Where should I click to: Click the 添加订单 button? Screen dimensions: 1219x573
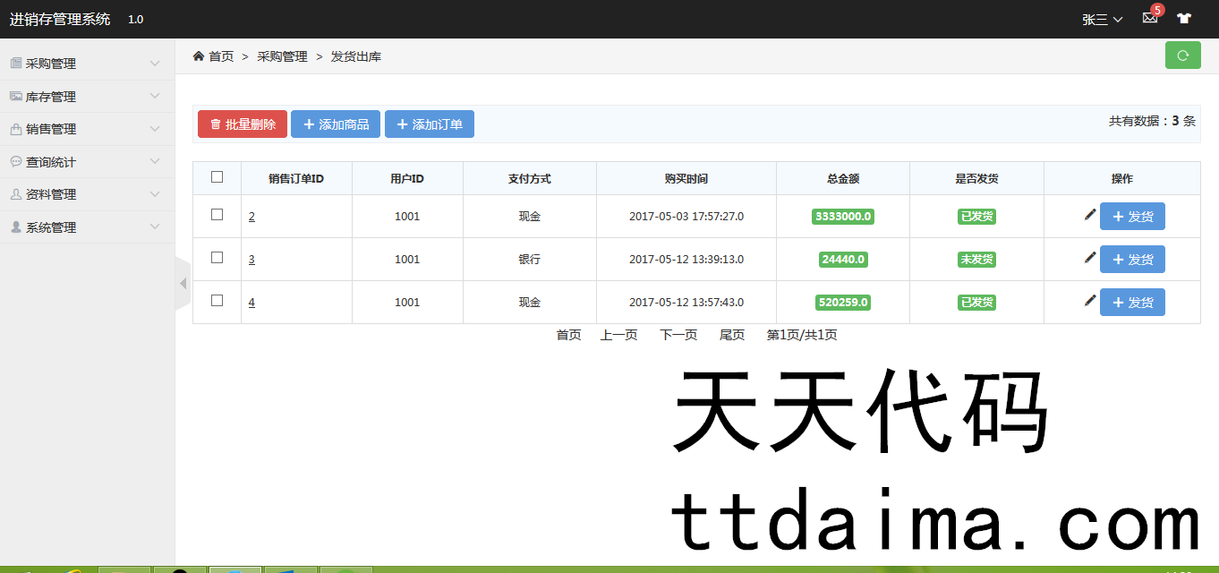tap(429, 124)
